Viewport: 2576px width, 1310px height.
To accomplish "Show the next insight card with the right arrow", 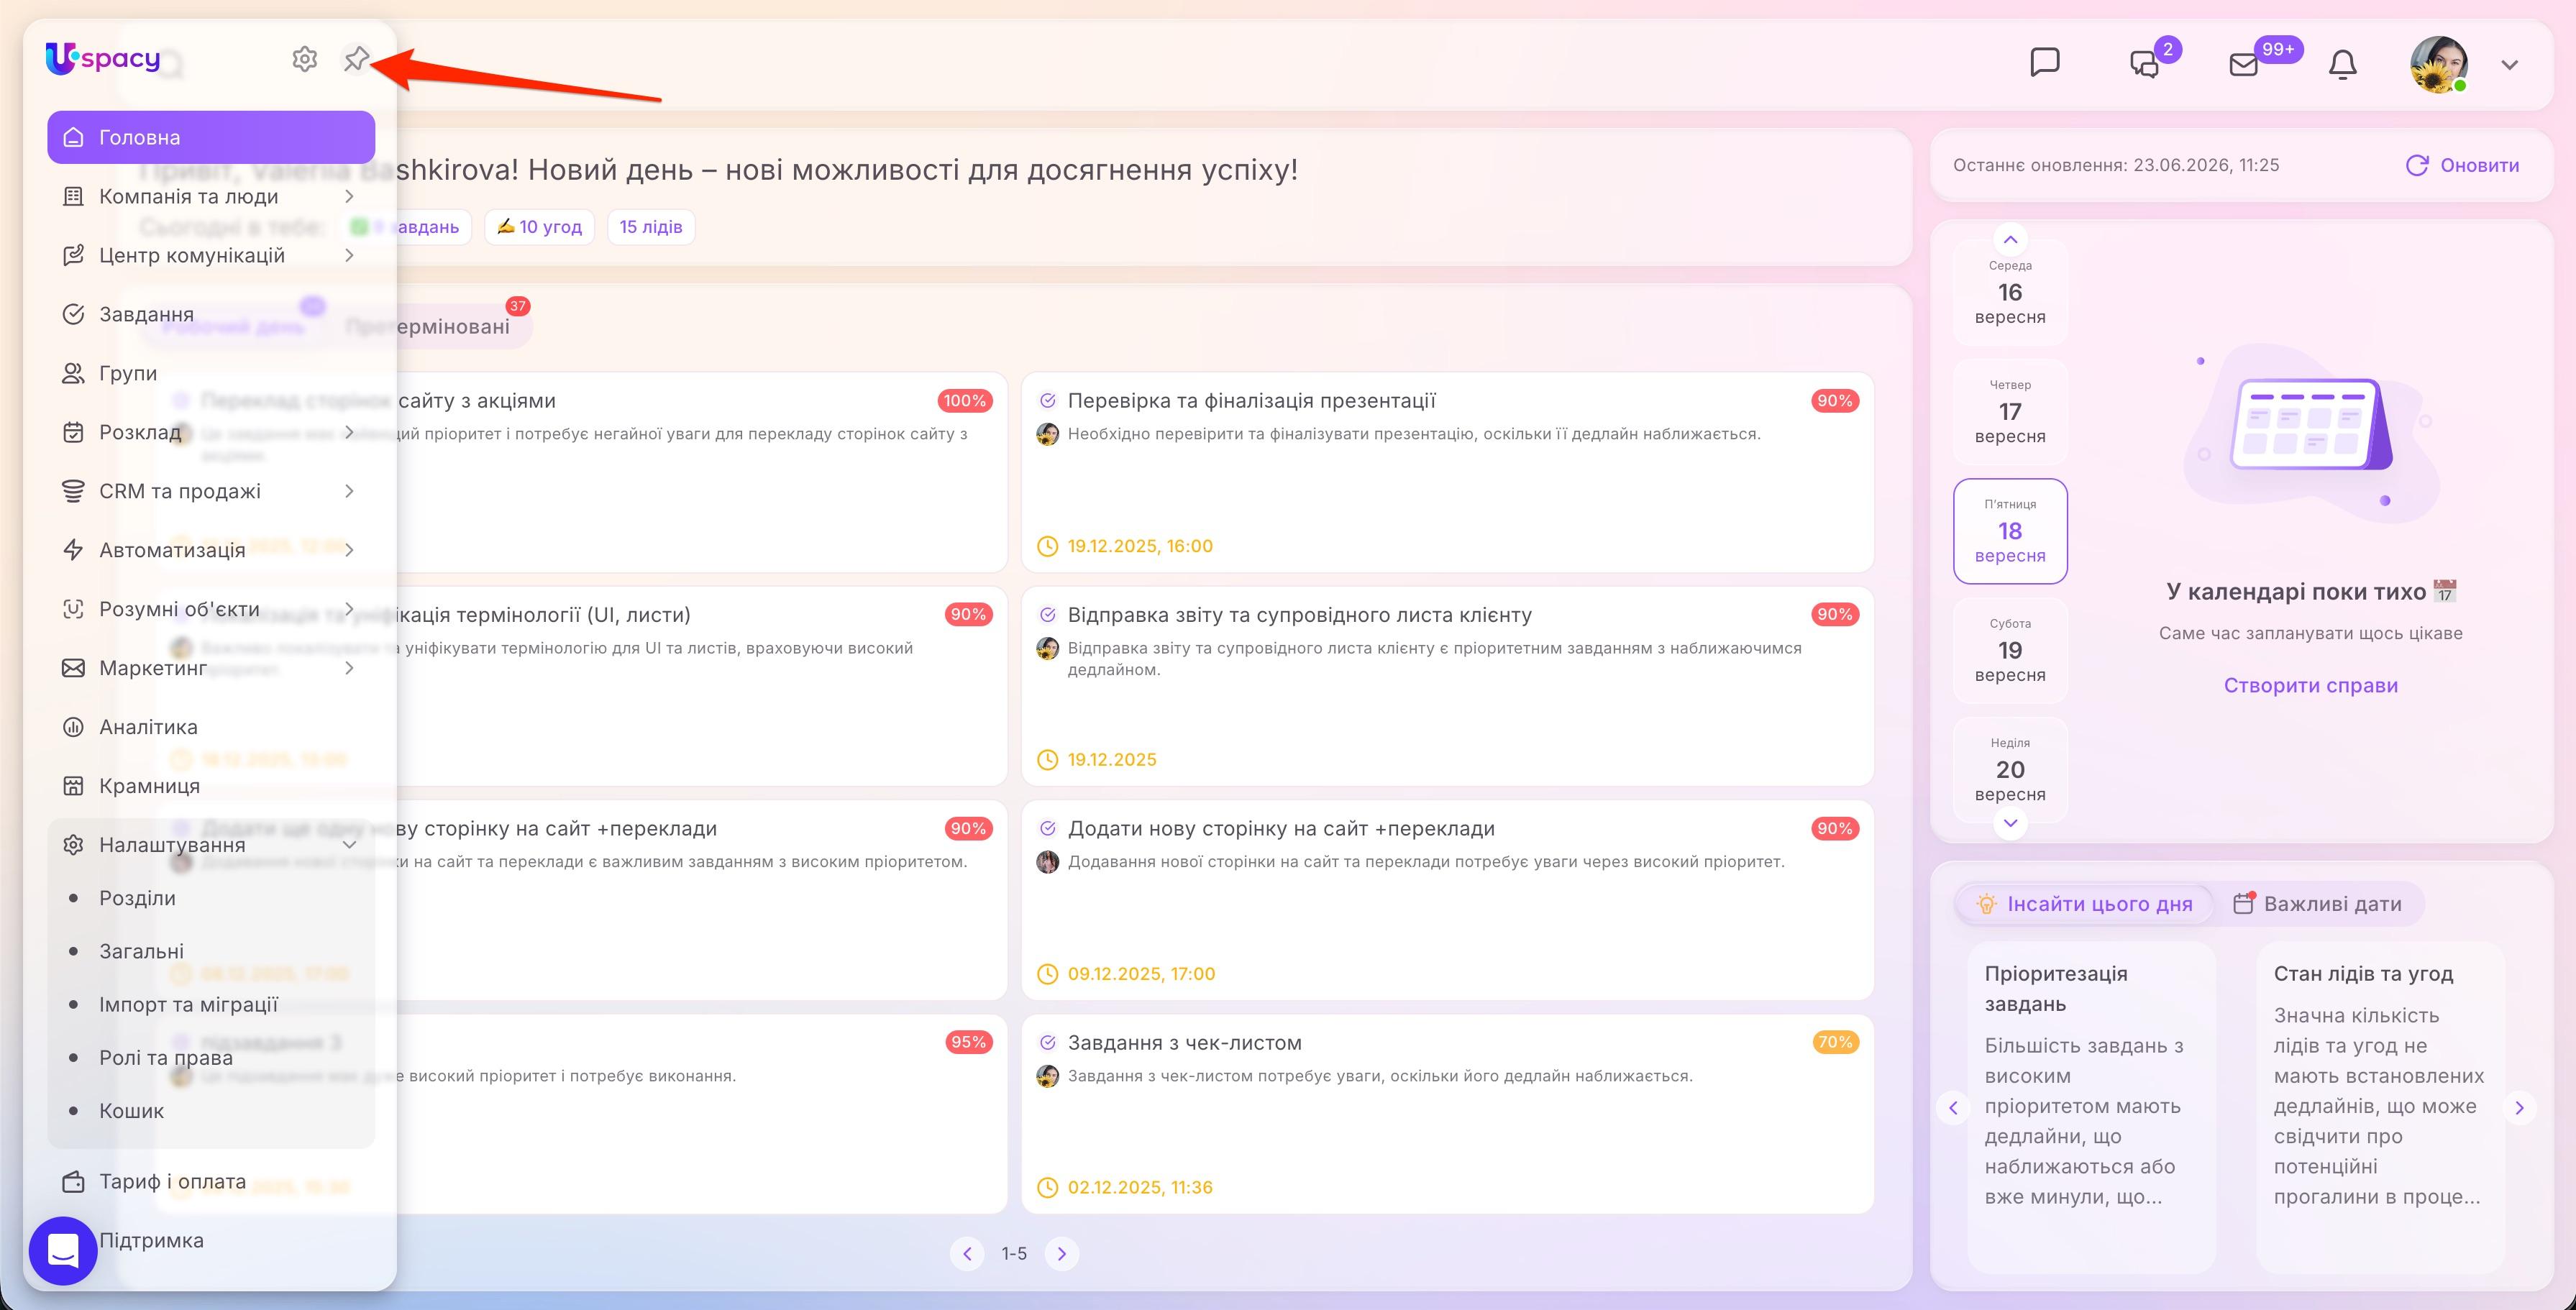I will coord(2519,1107).
